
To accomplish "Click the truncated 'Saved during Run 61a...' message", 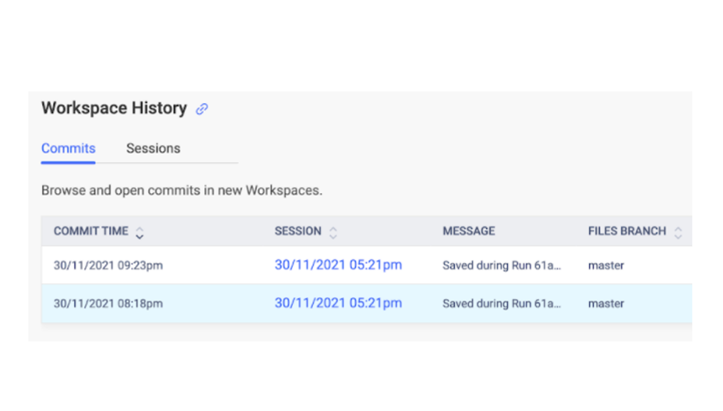I will coord(503,265).
